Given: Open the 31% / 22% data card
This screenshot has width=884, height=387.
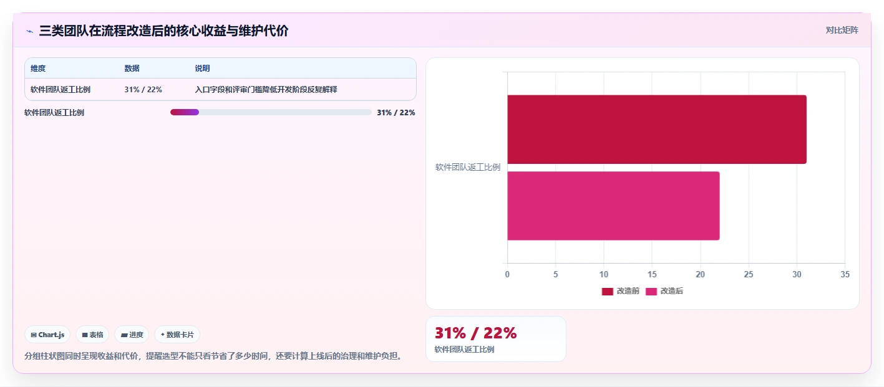Looking at the screenshot, I should [496, 339].
